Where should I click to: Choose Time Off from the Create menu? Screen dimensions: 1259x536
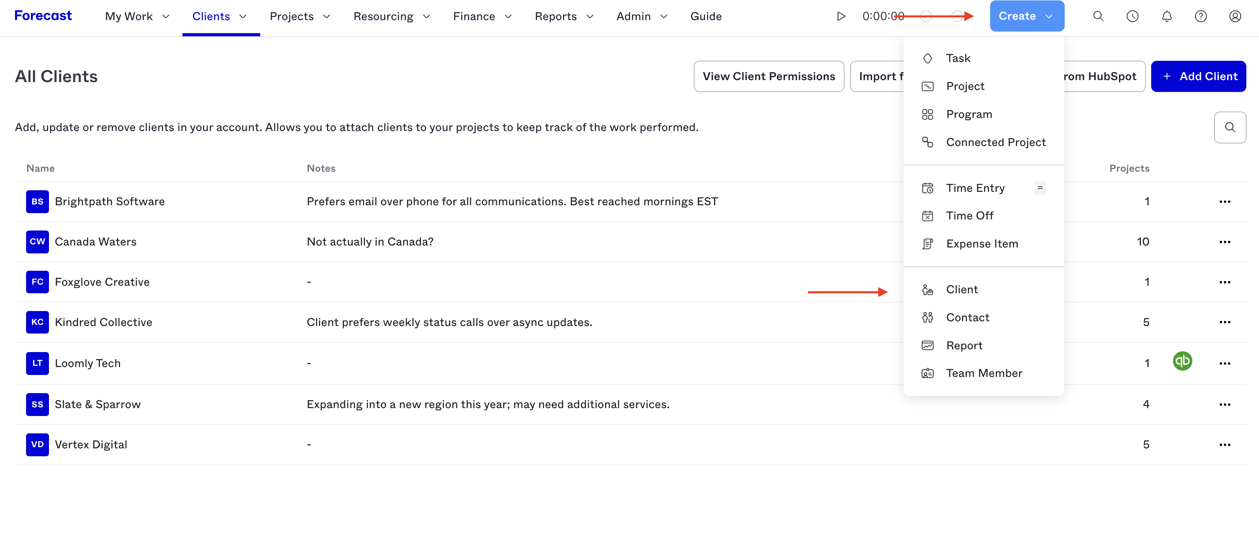click(x=983, y=216)
